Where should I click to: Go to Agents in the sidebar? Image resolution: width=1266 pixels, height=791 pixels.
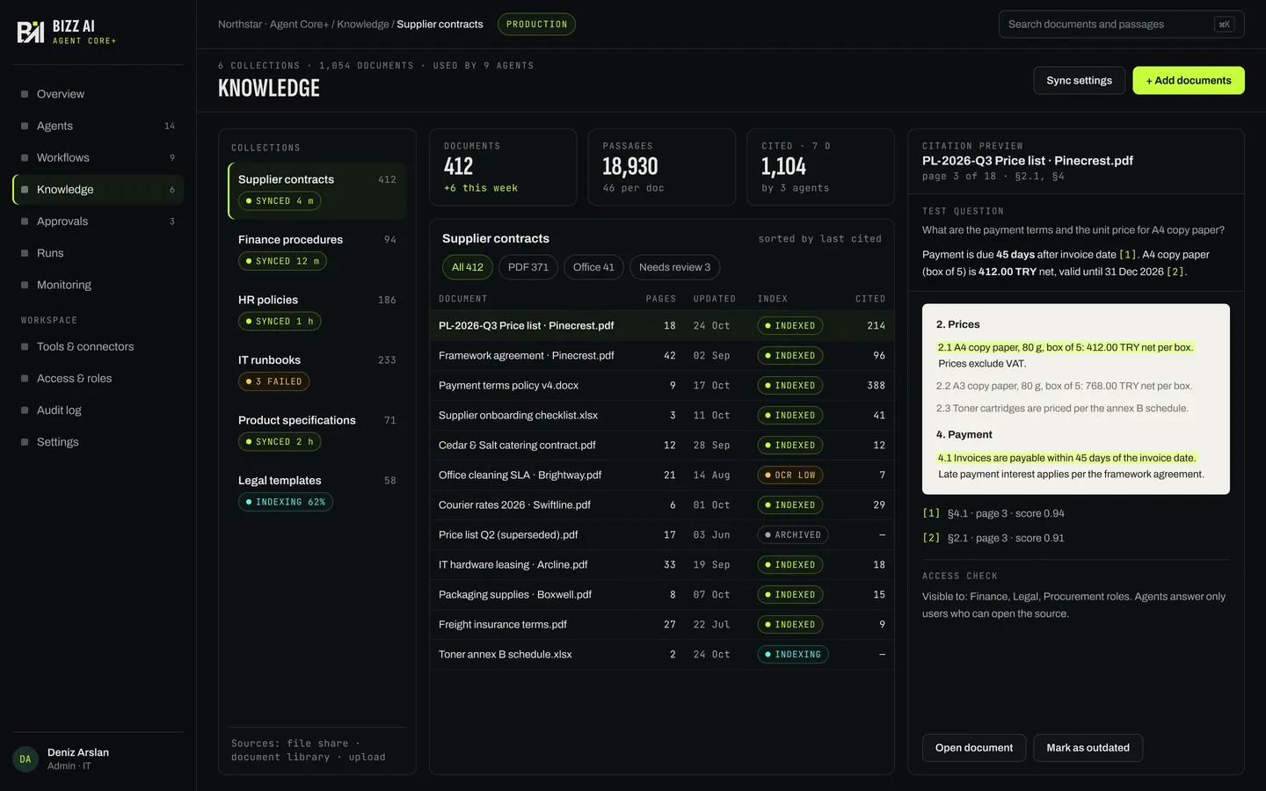tap(98, 126)
